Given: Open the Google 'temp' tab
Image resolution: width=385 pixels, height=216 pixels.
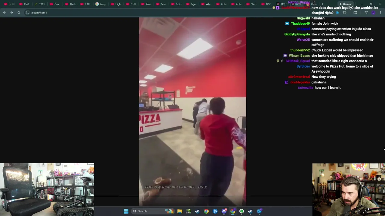Looking at the screenshot, I should [x=101, y=4].
